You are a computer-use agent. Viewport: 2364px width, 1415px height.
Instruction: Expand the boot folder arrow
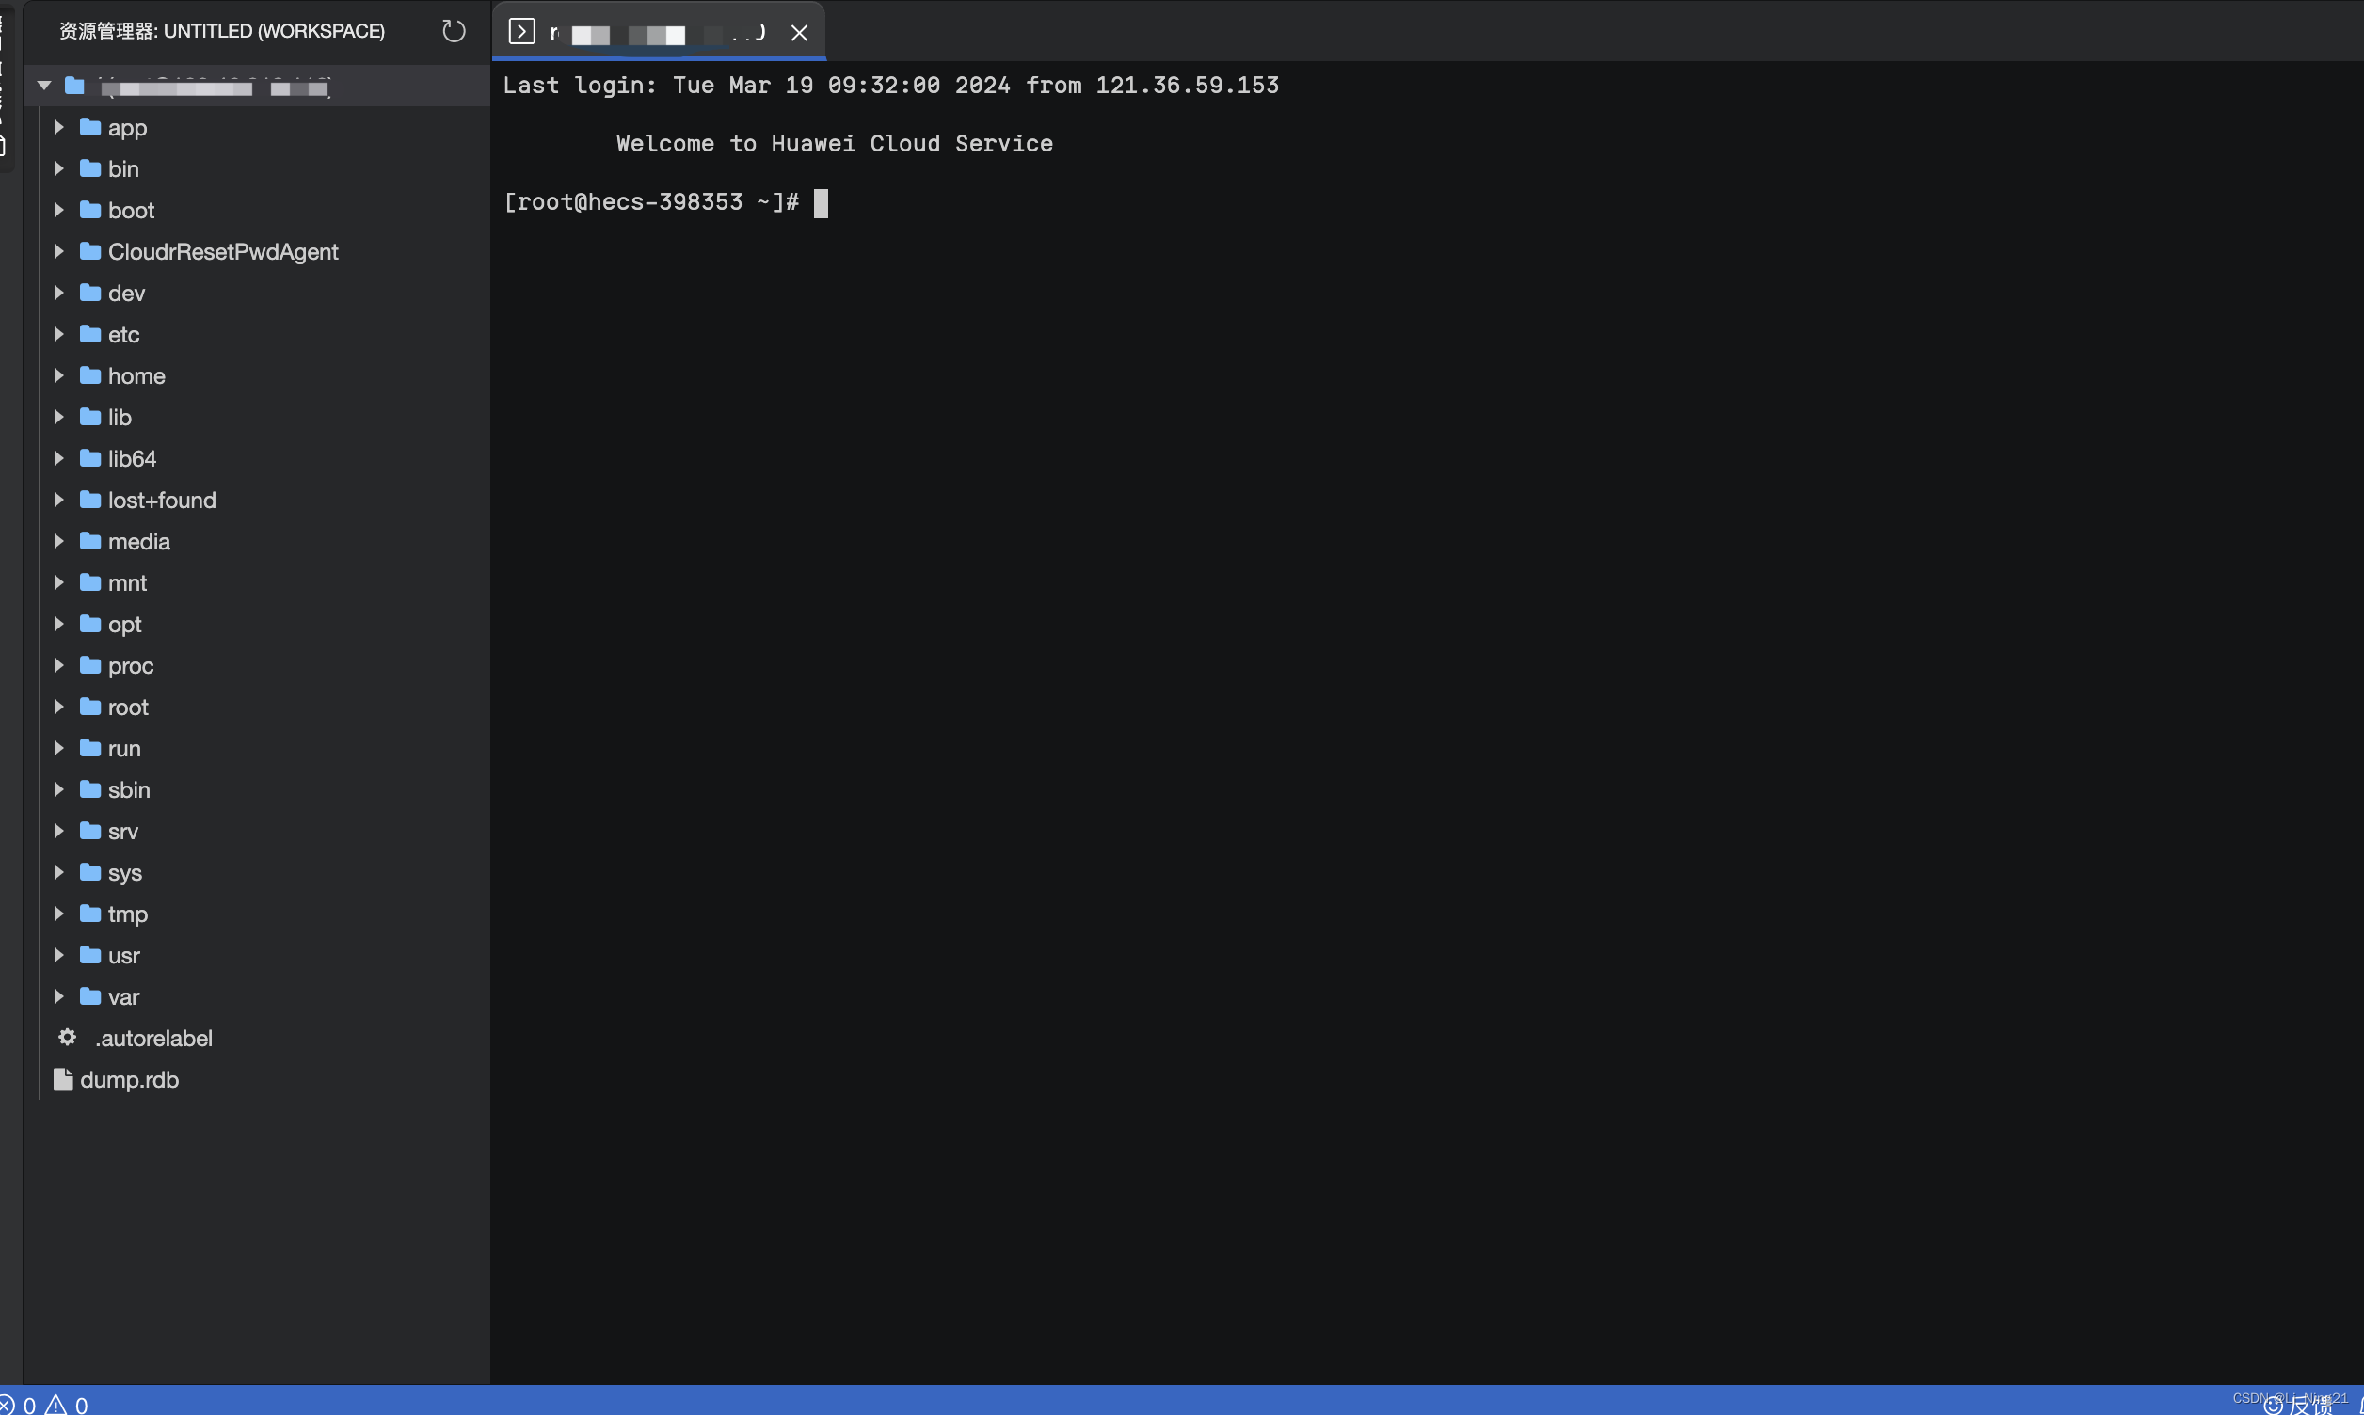(x=58, y=210)
